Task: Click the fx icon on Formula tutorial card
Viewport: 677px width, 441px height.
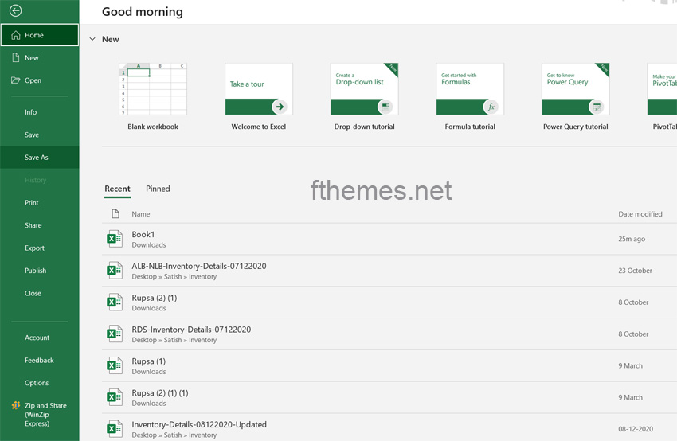Action: pyautogui.click(x=491, y=107)
